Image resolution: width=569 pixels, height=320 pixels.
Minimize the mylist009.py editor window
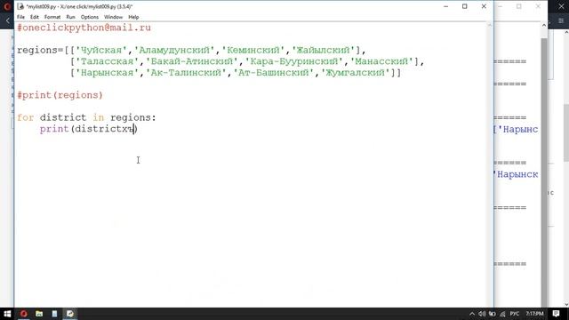pos(446,6)
